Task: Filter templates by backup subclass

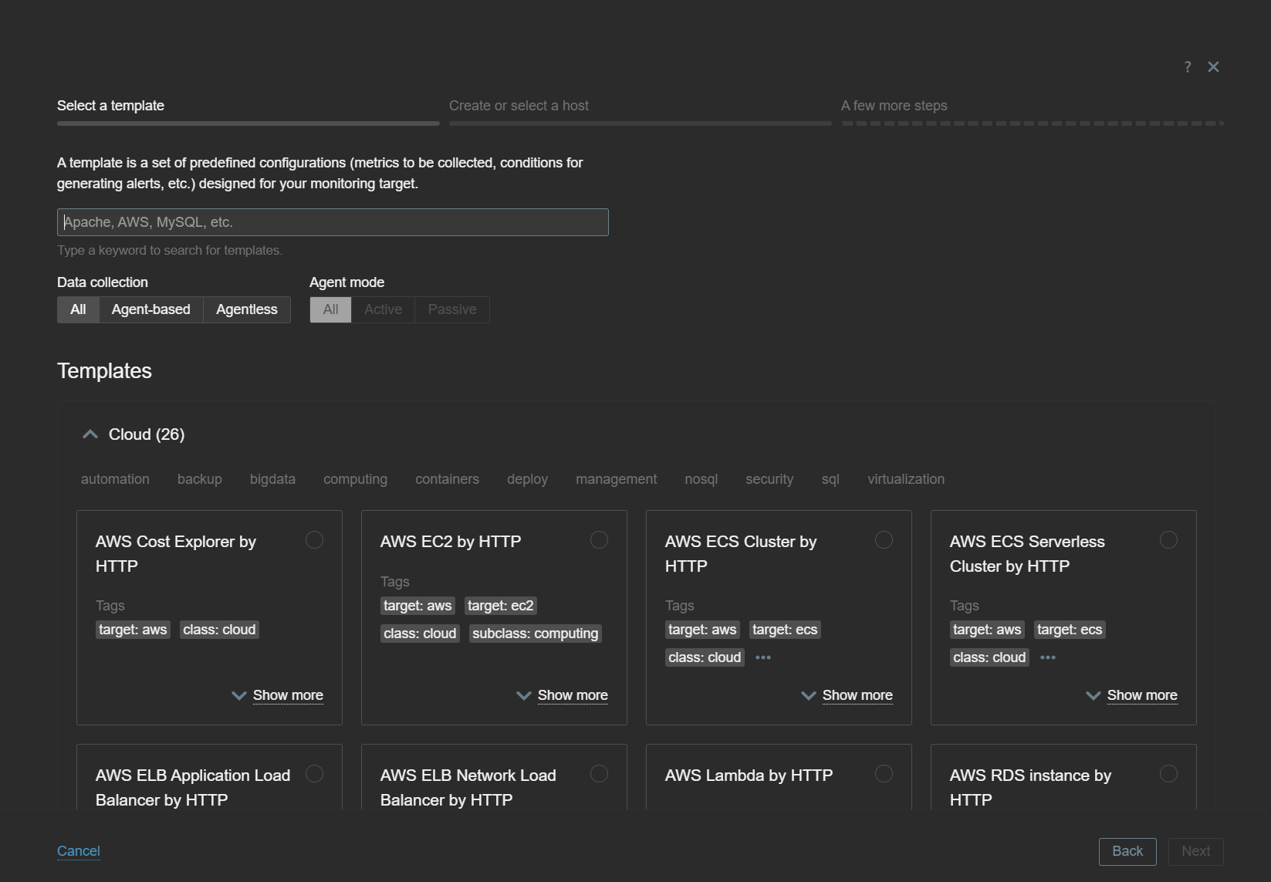Action: click(200, 479)
